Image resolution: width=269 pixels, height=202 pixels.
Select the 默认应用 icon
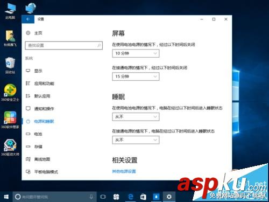(x=28, y=96)
